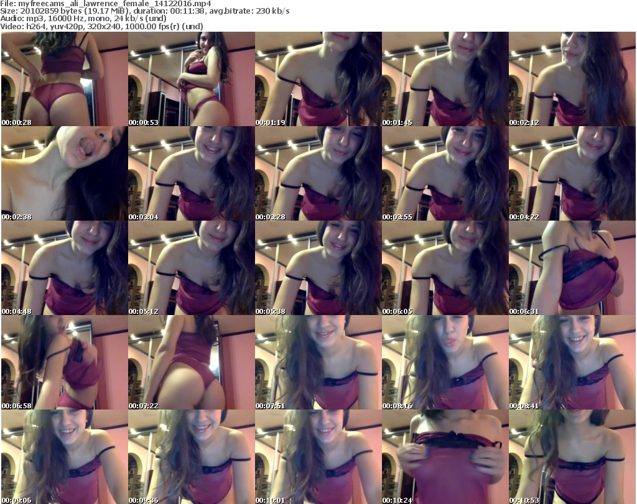637x504 pixels.
Task: Select the thumbnail stamped 00:00:28
Action: (65, 79)
